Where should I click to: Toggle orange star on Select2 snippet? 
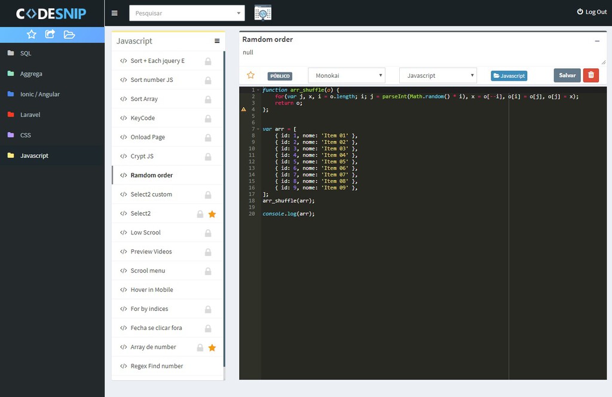212,213
